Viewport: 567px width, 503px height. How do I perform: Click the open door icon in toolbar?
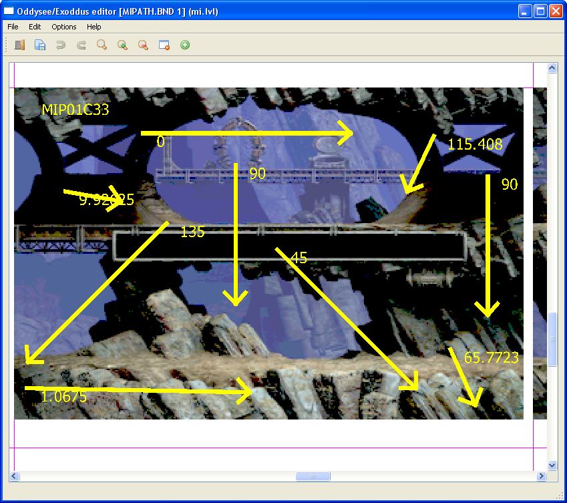19,45
